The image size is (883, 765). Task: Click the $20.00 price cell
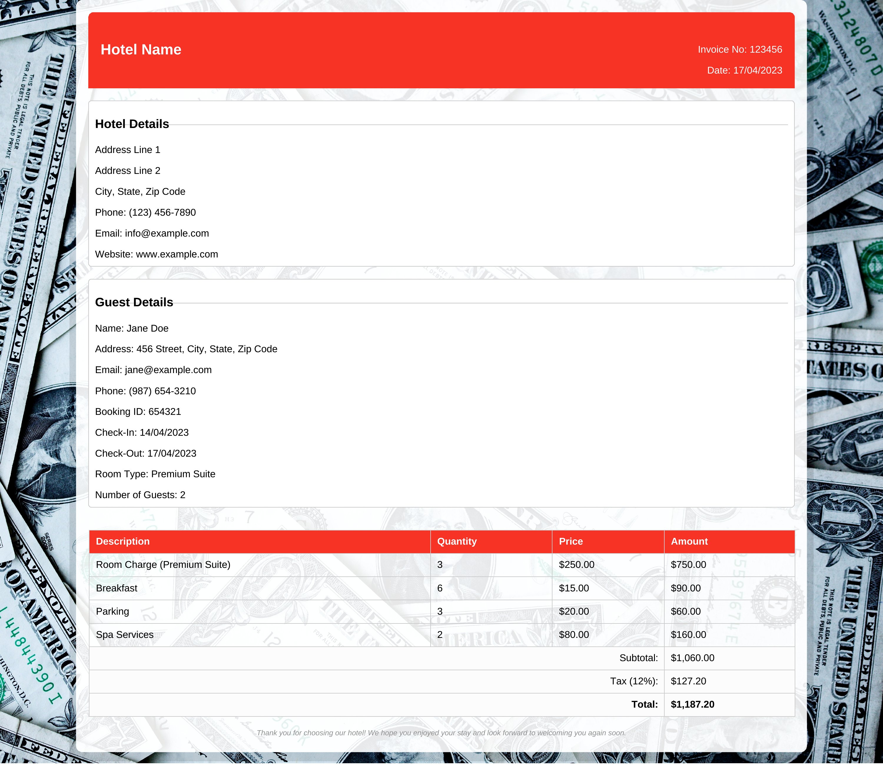tap(608, 612)
